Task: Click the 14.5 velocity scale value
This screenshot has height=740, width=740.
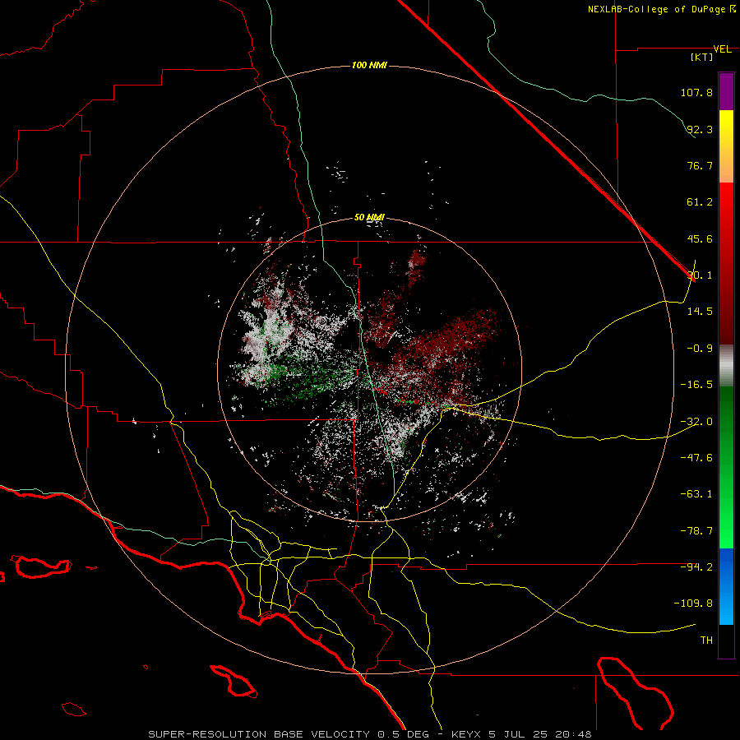Action: [x=700, y=312]
